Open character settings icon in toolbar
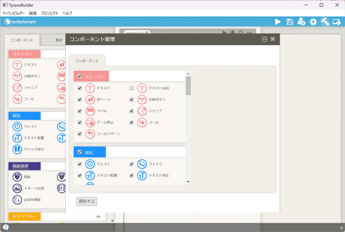This screenshot has height=232, width=345. pos(301,22)
